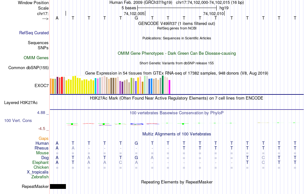
Task: Click the G base in the Dog alignment row
Action: click(x=136, y=158)
